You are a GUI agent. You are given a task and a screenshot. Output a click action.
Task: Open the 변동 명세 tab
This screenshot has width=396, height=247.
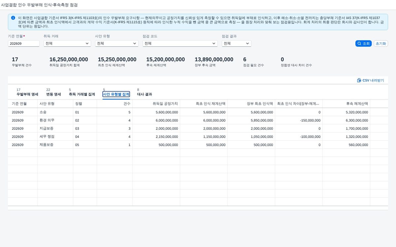click(x=53, y=94)
